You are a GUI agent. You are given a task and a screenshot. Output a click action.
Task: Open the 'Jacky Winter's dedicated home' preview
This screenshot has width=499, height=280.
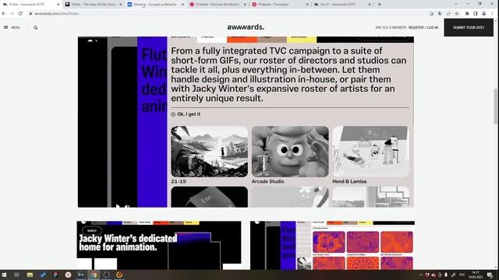point(159,246)
